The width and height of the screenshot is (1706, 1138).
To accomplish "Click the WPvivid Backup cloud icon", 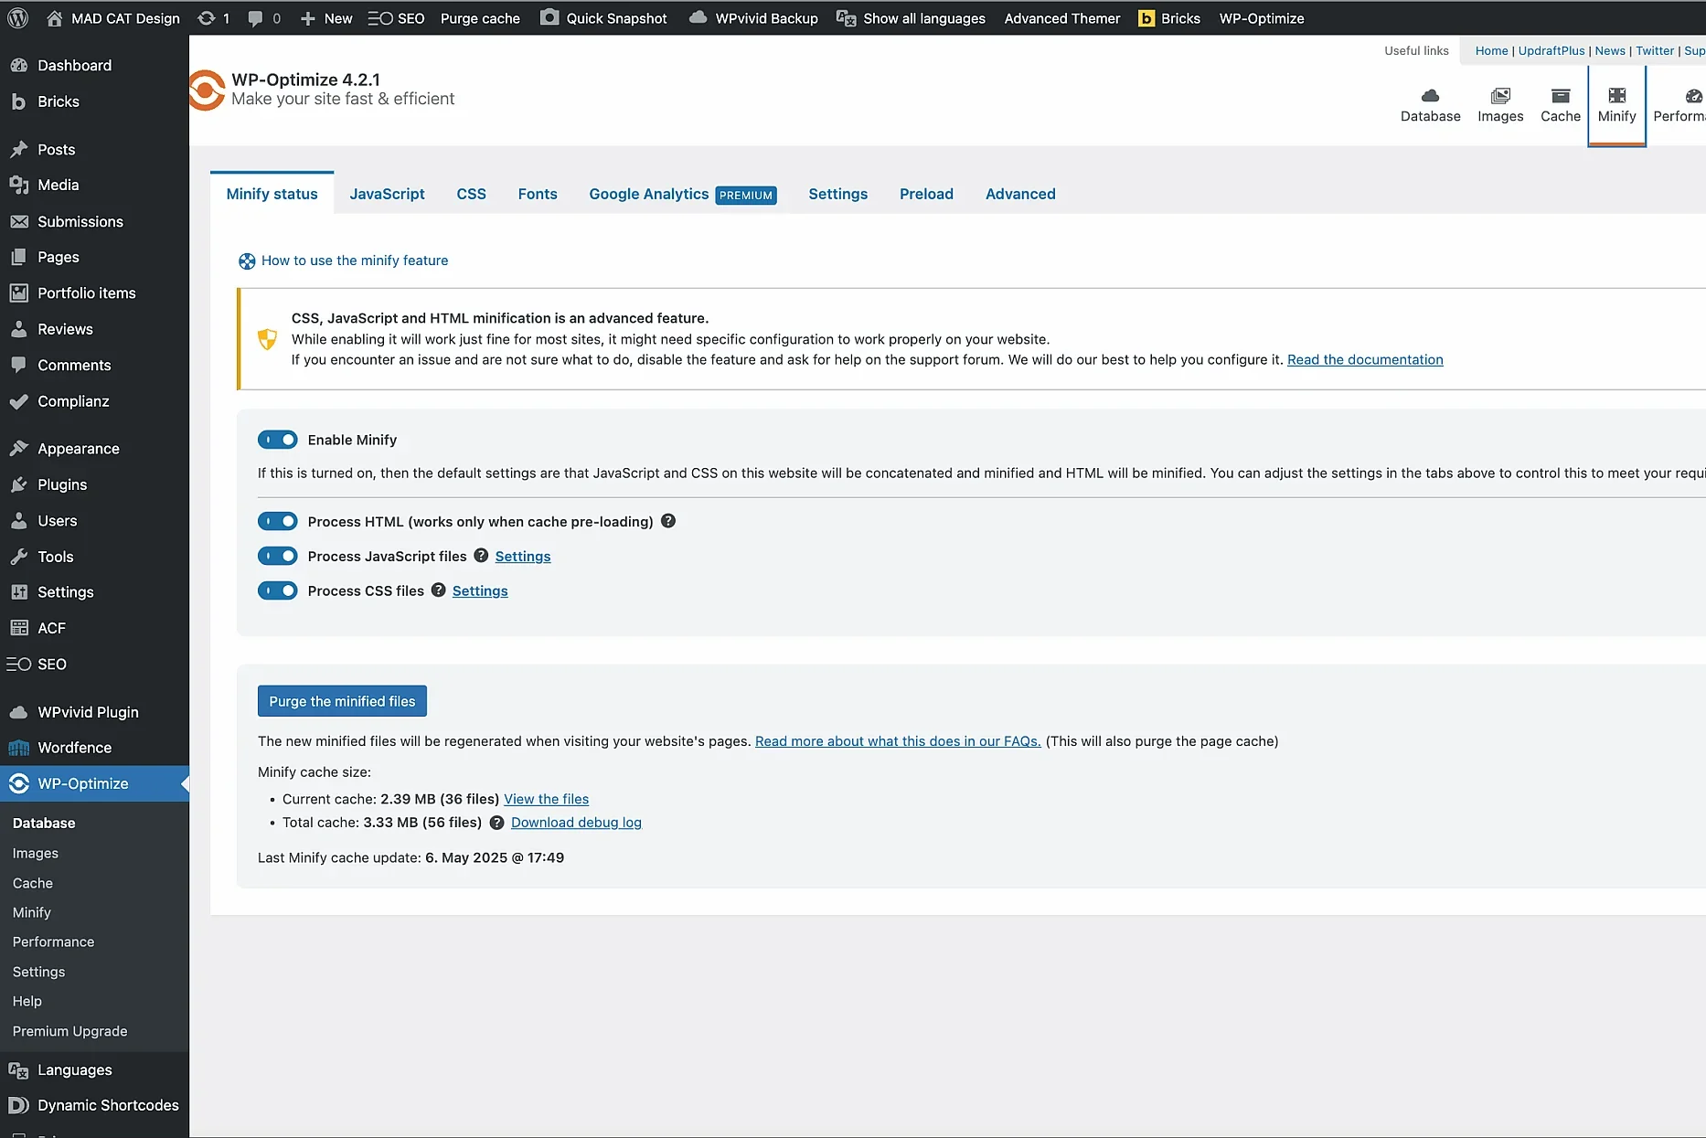I will pyautogui.click(x=698, y=17).
